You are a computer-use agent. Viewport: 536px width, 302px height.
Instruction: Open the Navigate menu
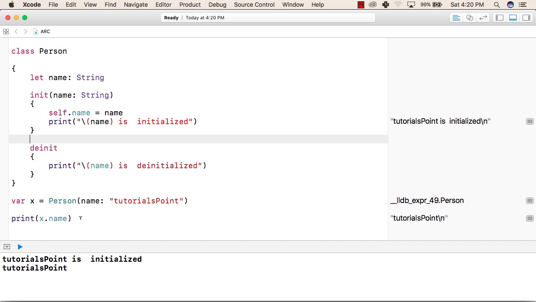136,5
